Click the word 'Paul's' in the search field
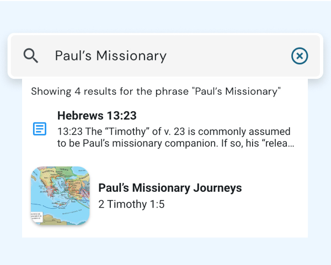 (73, 56)
